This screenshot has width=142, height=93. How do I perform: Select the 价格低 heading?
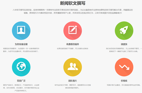click(x=124, y=81)
